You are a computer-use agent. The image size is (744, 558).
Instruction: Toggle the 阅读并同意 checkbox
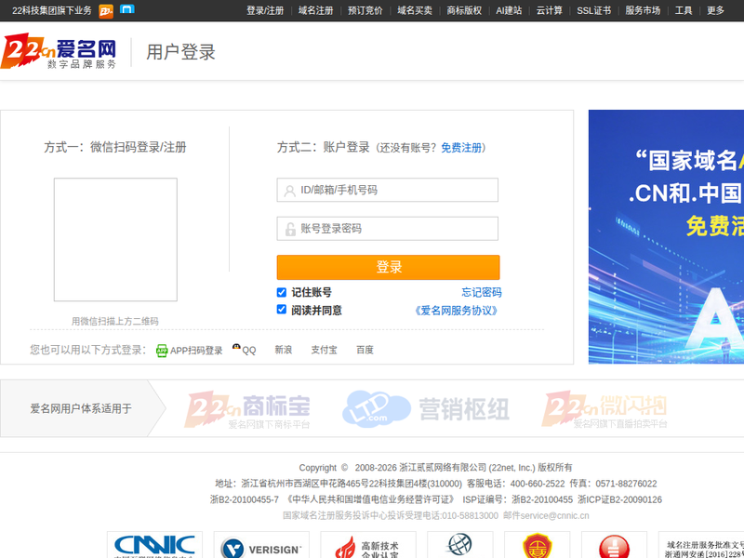pos(282,310)
